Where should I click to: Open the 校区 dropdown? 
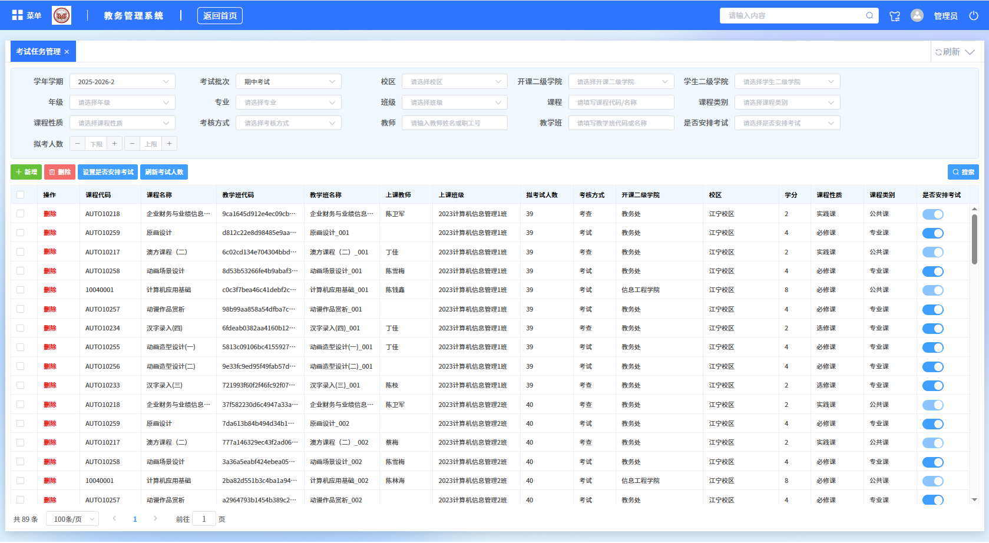click(x=455, y=82)
